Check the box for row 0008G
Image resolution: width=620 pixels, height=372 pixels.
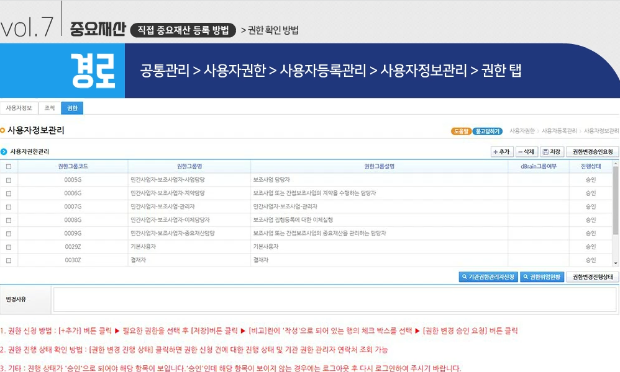[9, 220]
